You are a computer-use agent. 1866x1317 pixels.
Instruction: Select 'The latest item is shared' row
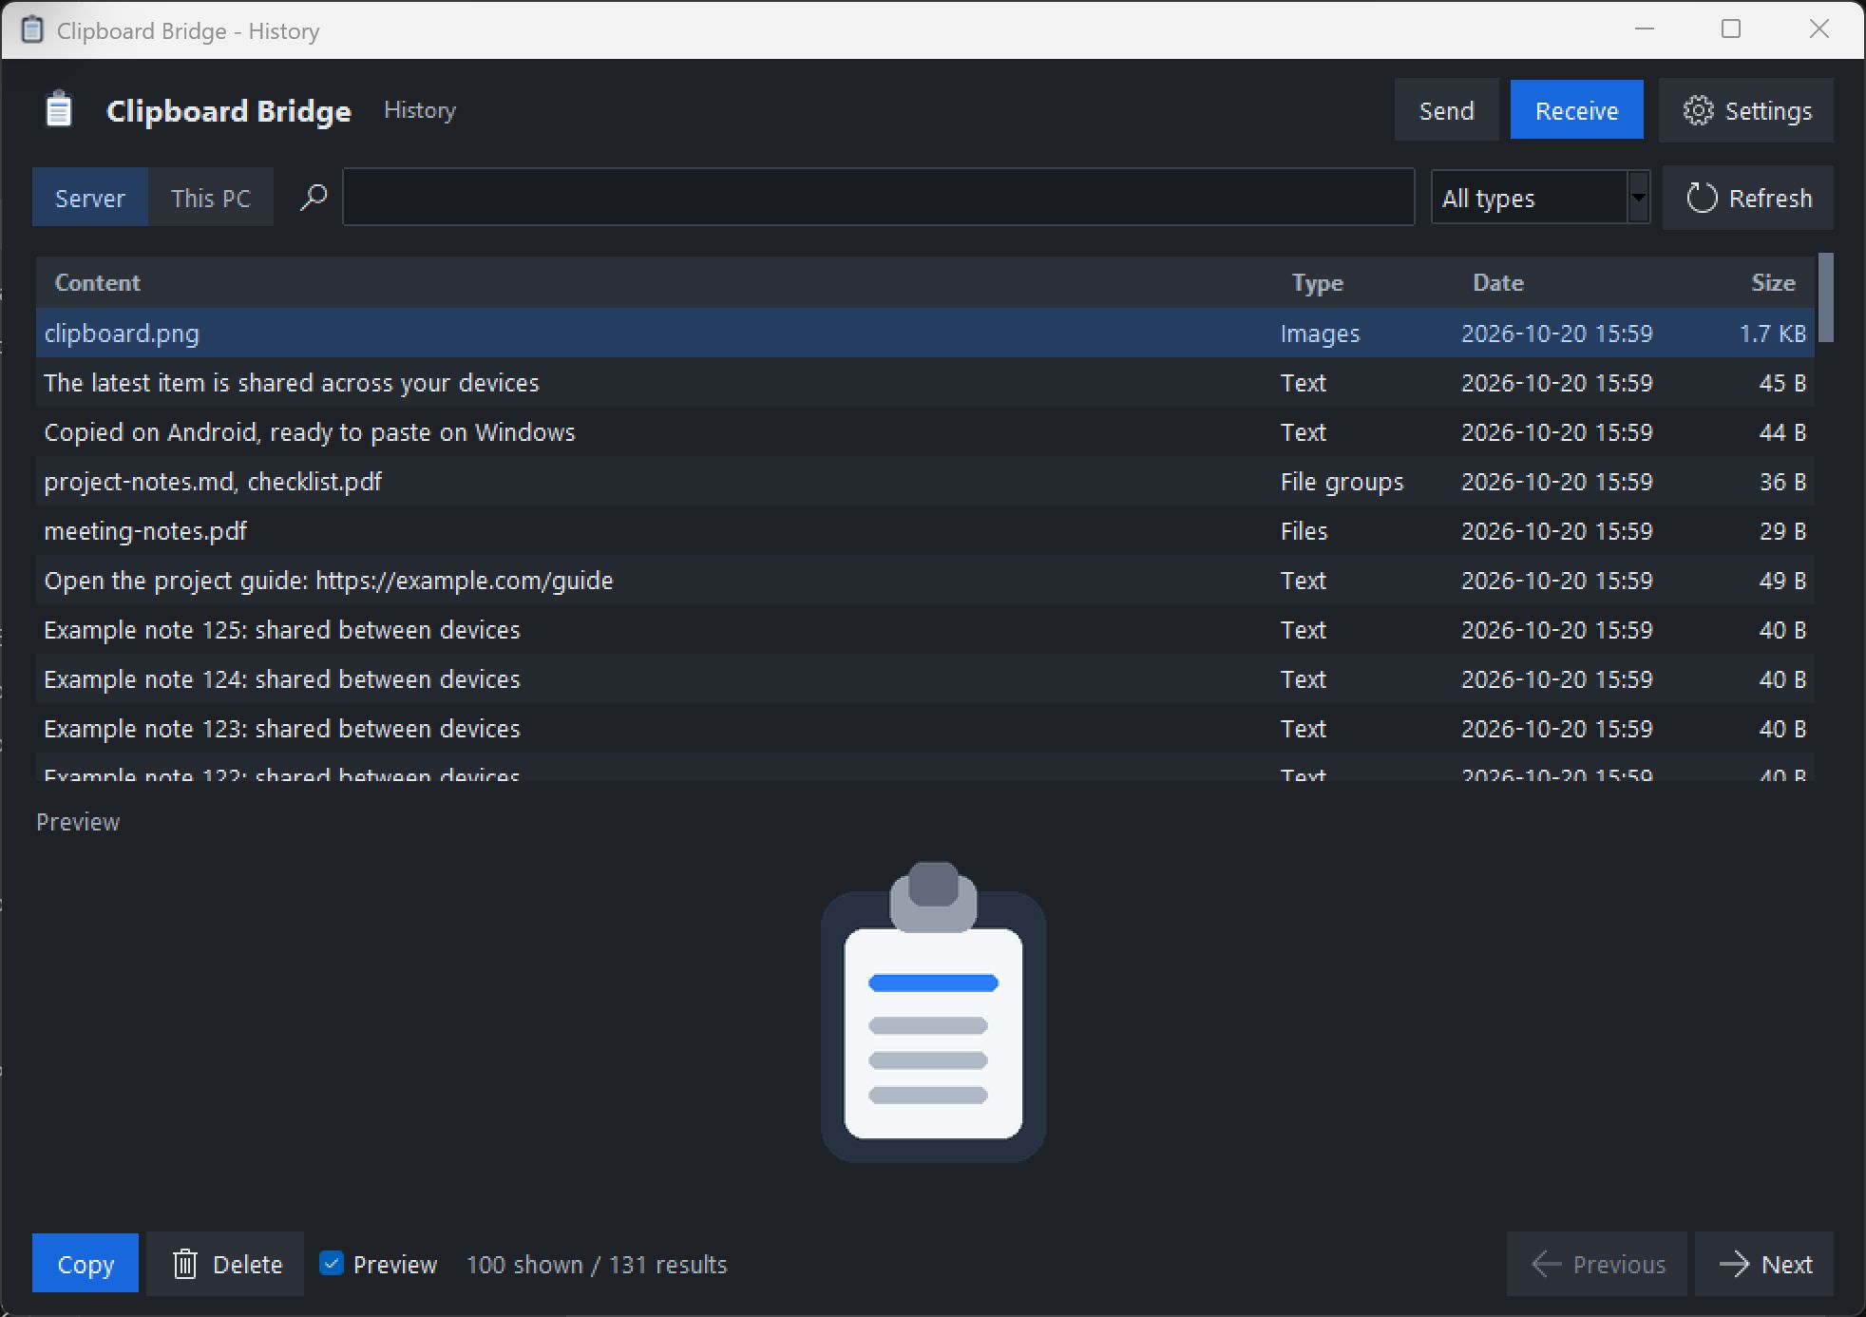point(925,382)
